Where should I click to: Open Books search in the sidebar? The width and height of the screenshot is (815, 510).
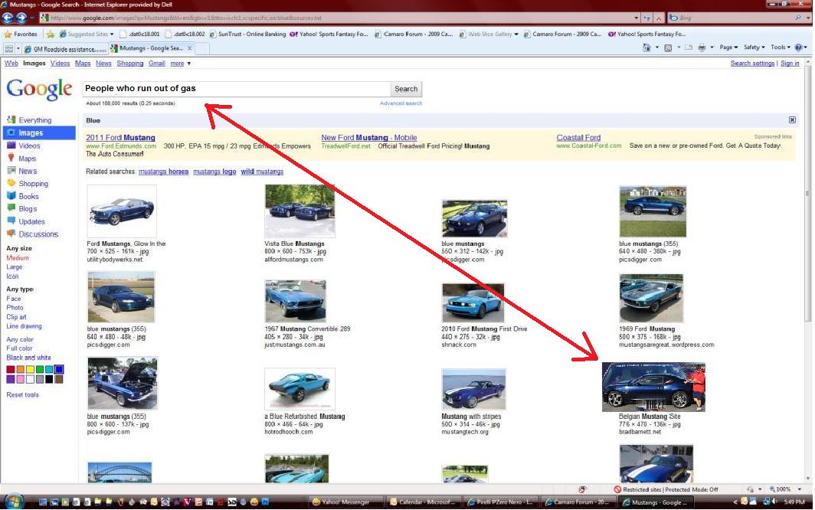tap(11, 196)
